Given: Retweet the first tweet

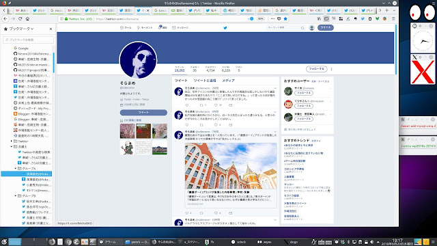Looking at the screenshot, I should [201, 105].
